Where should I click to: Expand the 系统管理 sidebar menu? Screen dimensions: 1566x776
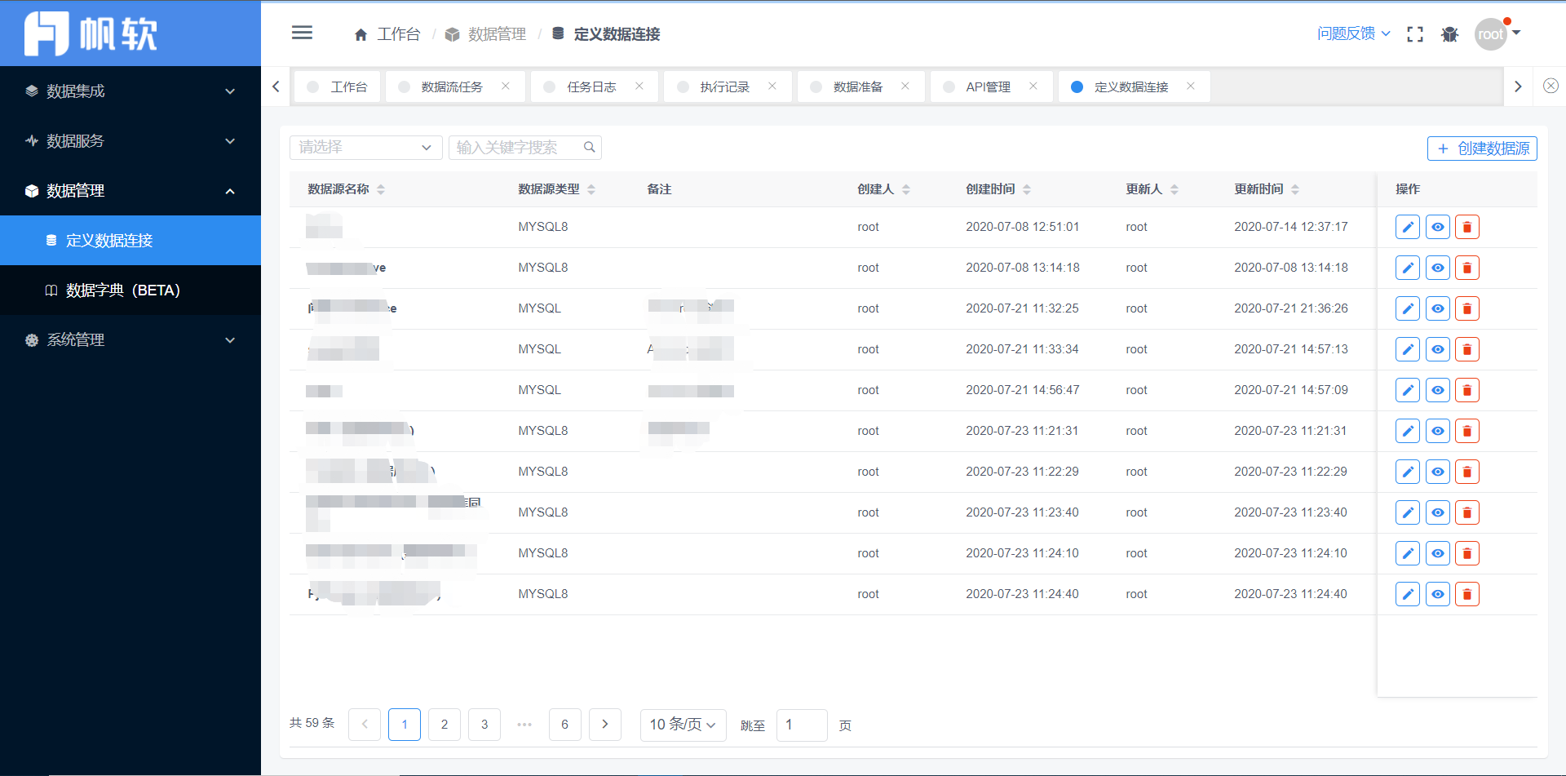pyautogui.click(x=130, y=340)
